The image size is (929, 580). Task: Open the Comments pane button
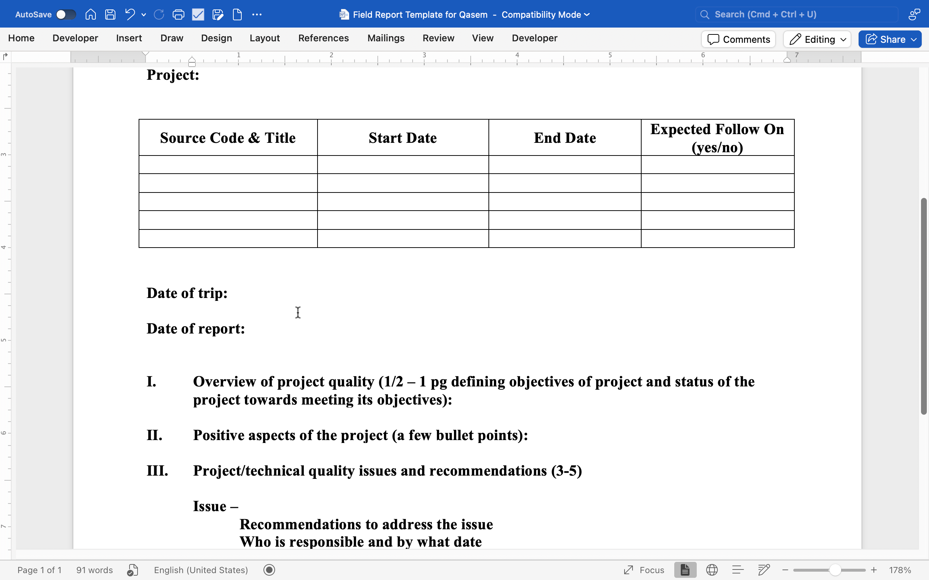[738, 39]
